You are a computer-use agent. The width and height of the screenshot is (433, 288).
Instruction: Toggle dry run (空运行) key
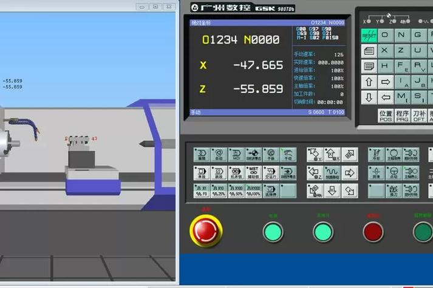(x=271, y=173)
